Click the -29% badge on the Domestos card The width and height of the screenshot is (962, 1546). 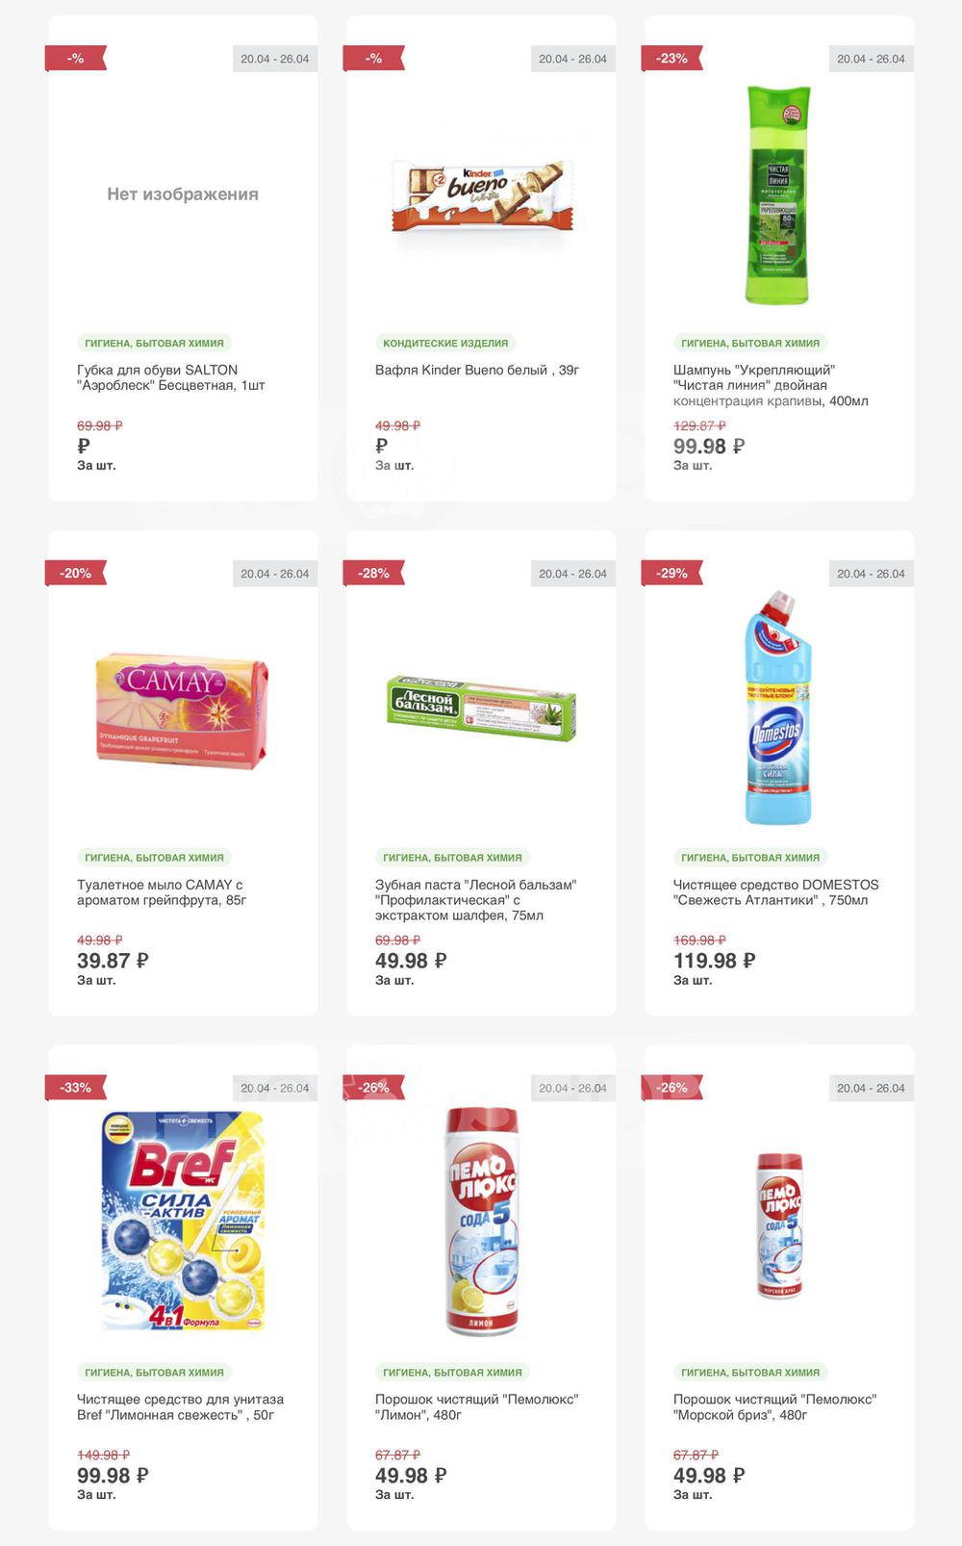[671, 574]
